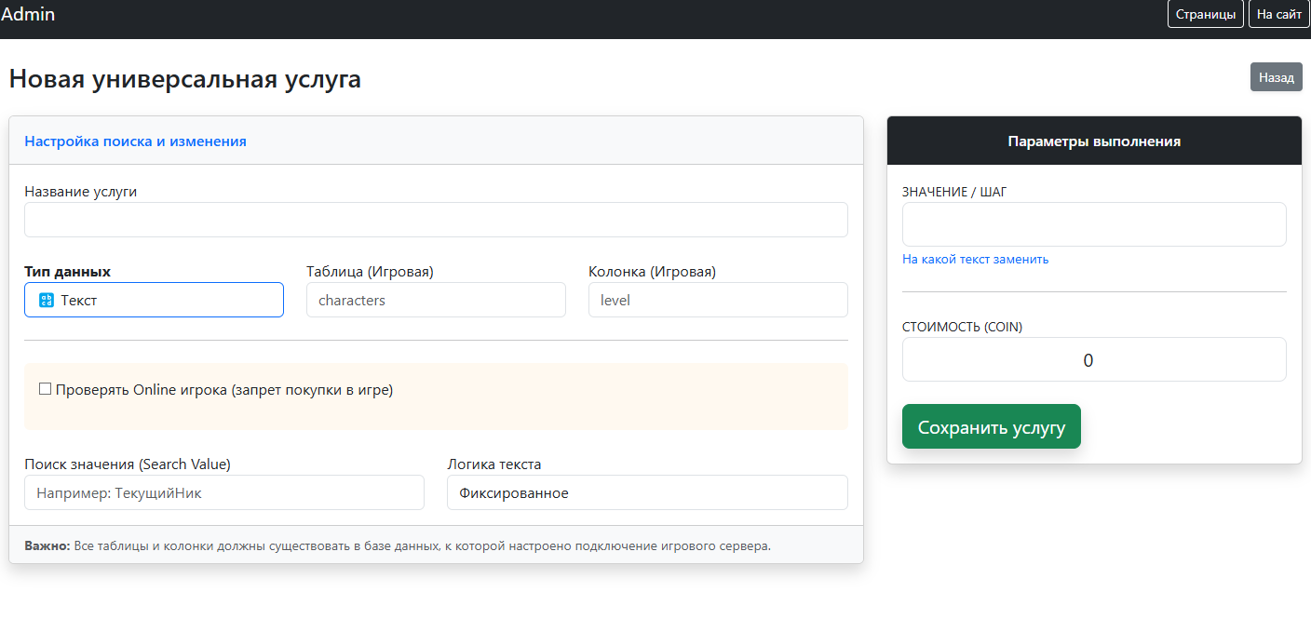Viewport: 1311px width, 619px height.
Task: Go to На сайт in top bar
Action: click(1278, 15)
